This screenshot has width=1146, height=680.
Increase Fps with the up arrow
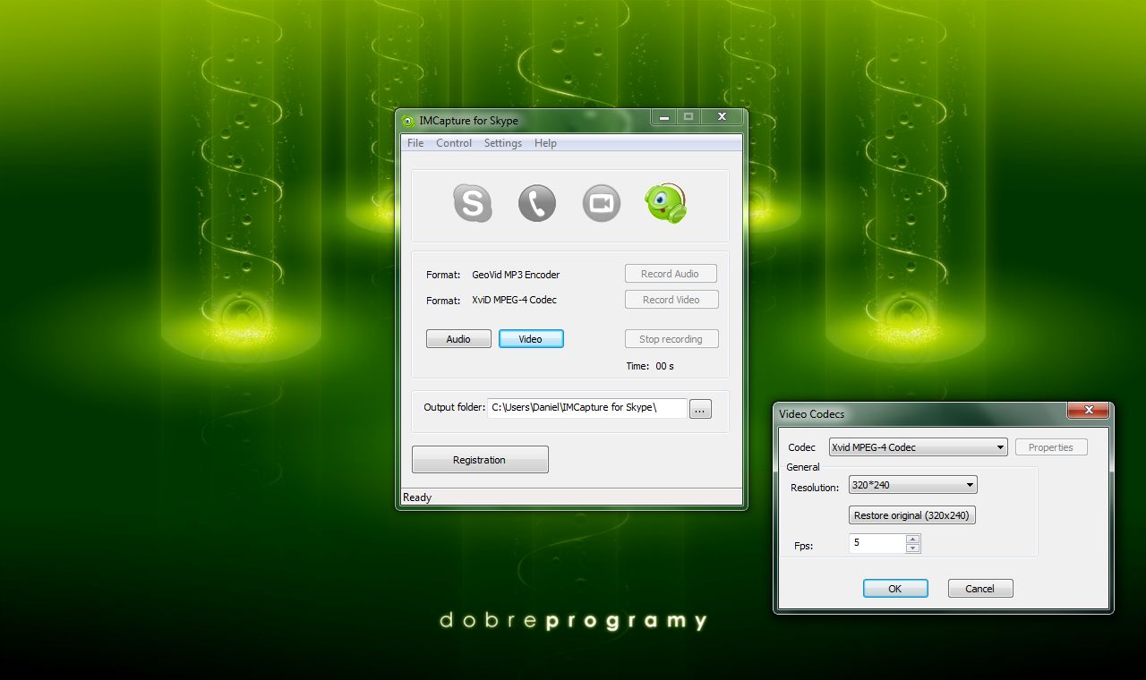pyautogui.click(x=912, y=539)
